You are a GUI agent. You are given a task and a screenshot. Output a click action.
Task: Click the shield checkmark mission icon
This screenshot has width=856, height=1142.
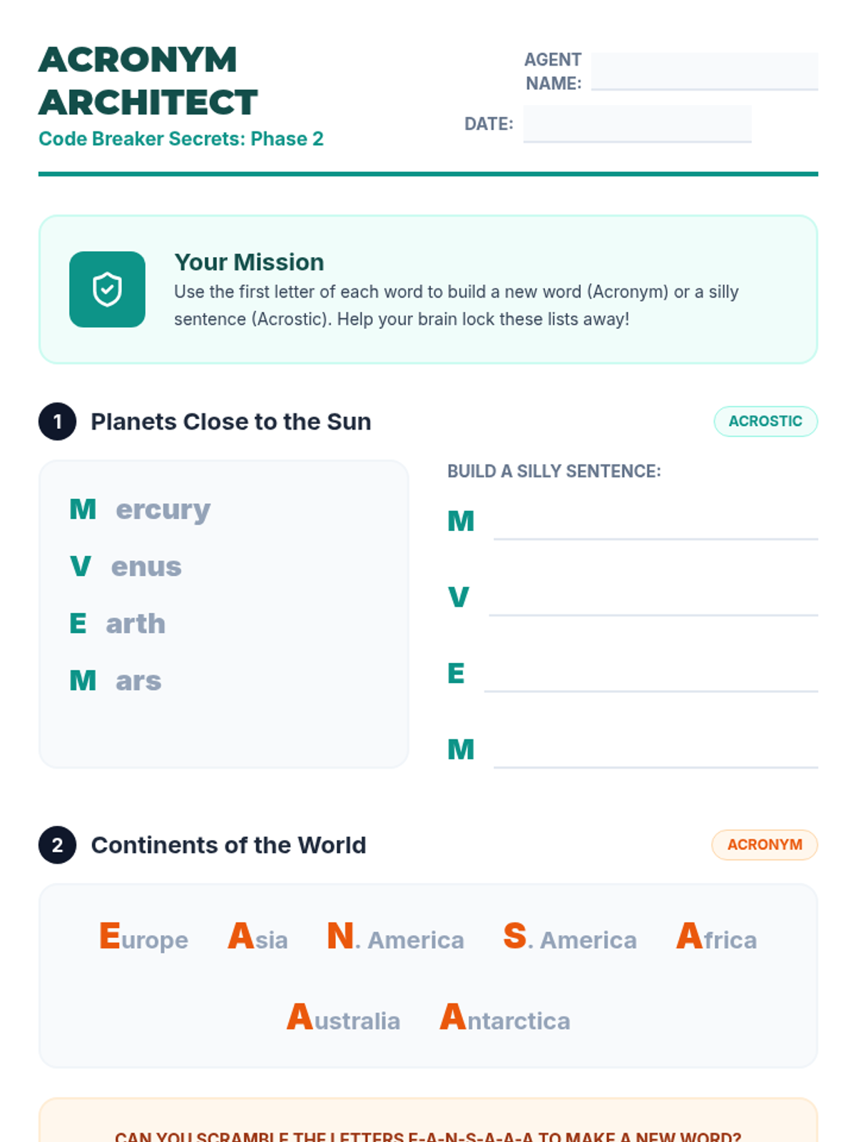pos(107,289)
